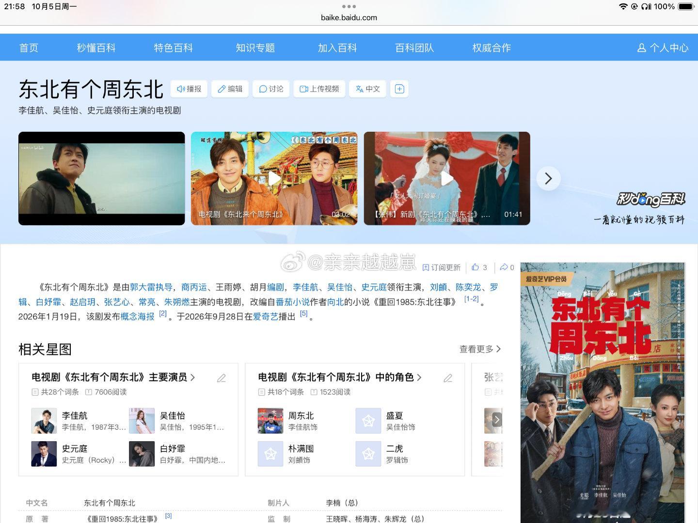Tap the baike.baidu.com address bar
The image size is (698, 523).
coord(349,17)
